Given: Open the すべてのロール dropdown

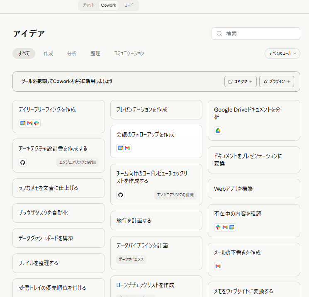Looking at the screenshot, I should [x=282, y=54].
